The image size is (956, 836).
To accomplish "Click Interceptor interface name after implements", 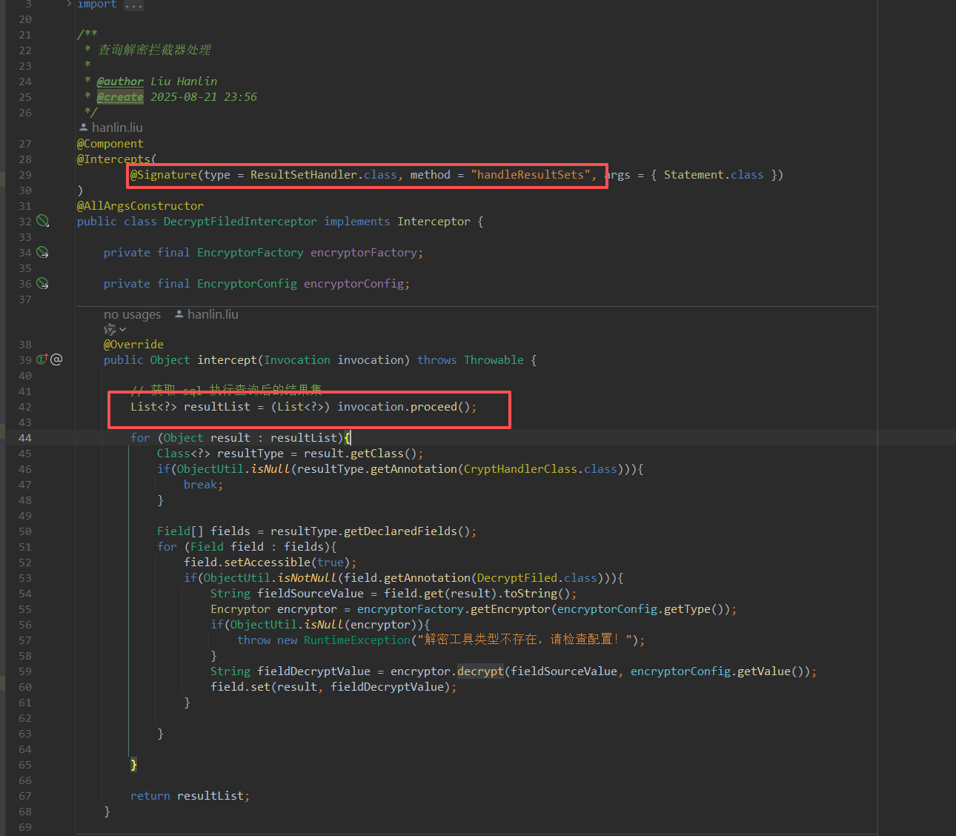I will [x=434, y=222].
